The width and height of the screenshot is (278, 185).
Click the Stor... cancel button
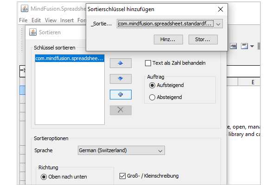coord(203,39)
